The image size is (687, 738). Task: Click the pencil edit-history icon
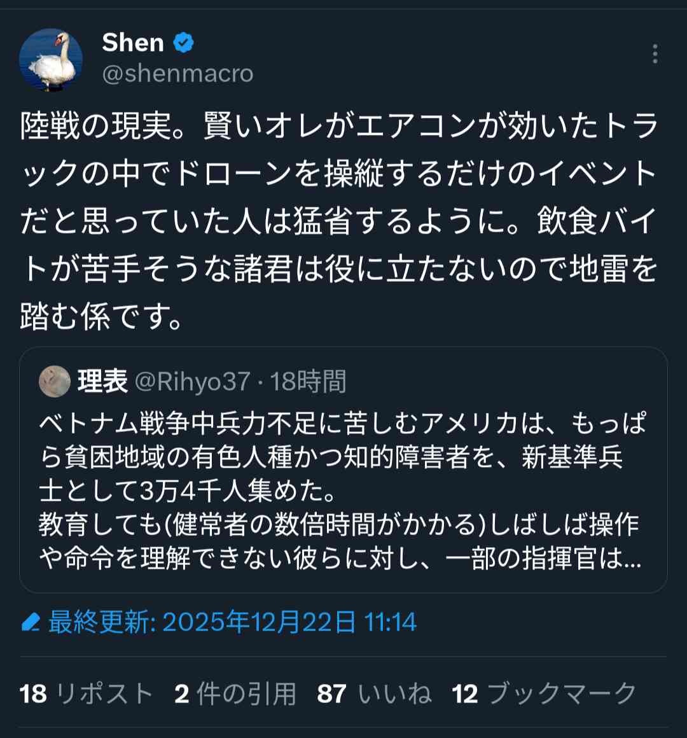coord(31,622)
